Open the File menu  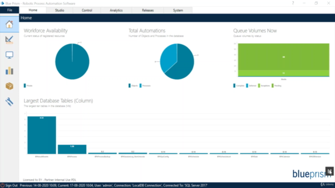tap(9, 10)
